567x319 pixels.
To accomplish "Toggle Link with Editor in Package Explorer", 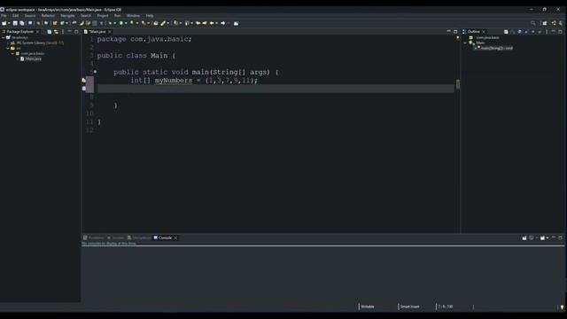I will pos(56,32).
